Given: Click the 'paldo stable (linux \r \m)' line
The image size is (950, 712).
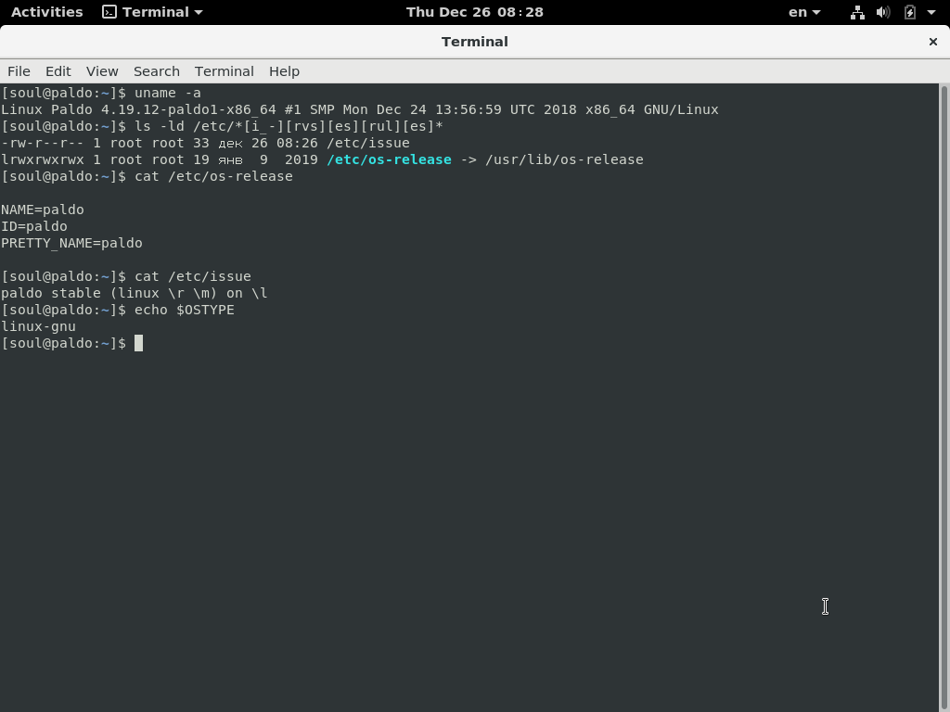Looking at the screenshot, I should pyautogui.click(x=134, y=293).
